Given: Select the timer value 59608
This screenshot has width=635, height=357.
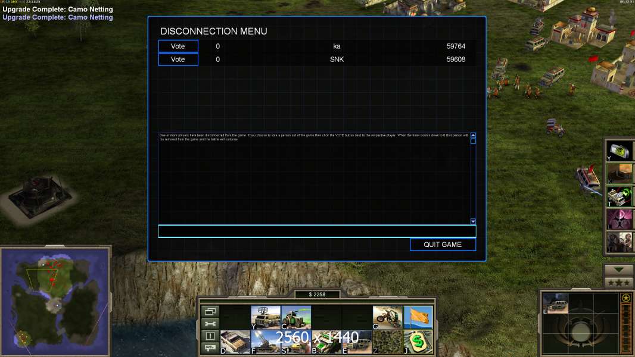Looking at the screenshot, I should click(x=456, y=59).
